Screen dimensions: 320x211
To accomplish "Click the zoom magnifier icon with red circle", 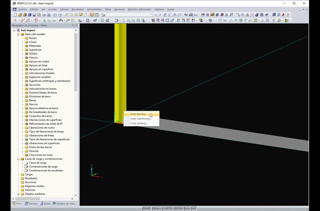I will pyautogui.click(x=163, y=20).
